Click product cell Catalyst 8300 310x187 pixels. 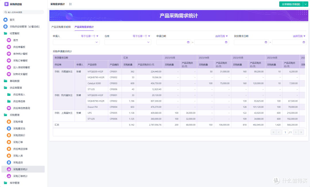(x=97, y=83)
